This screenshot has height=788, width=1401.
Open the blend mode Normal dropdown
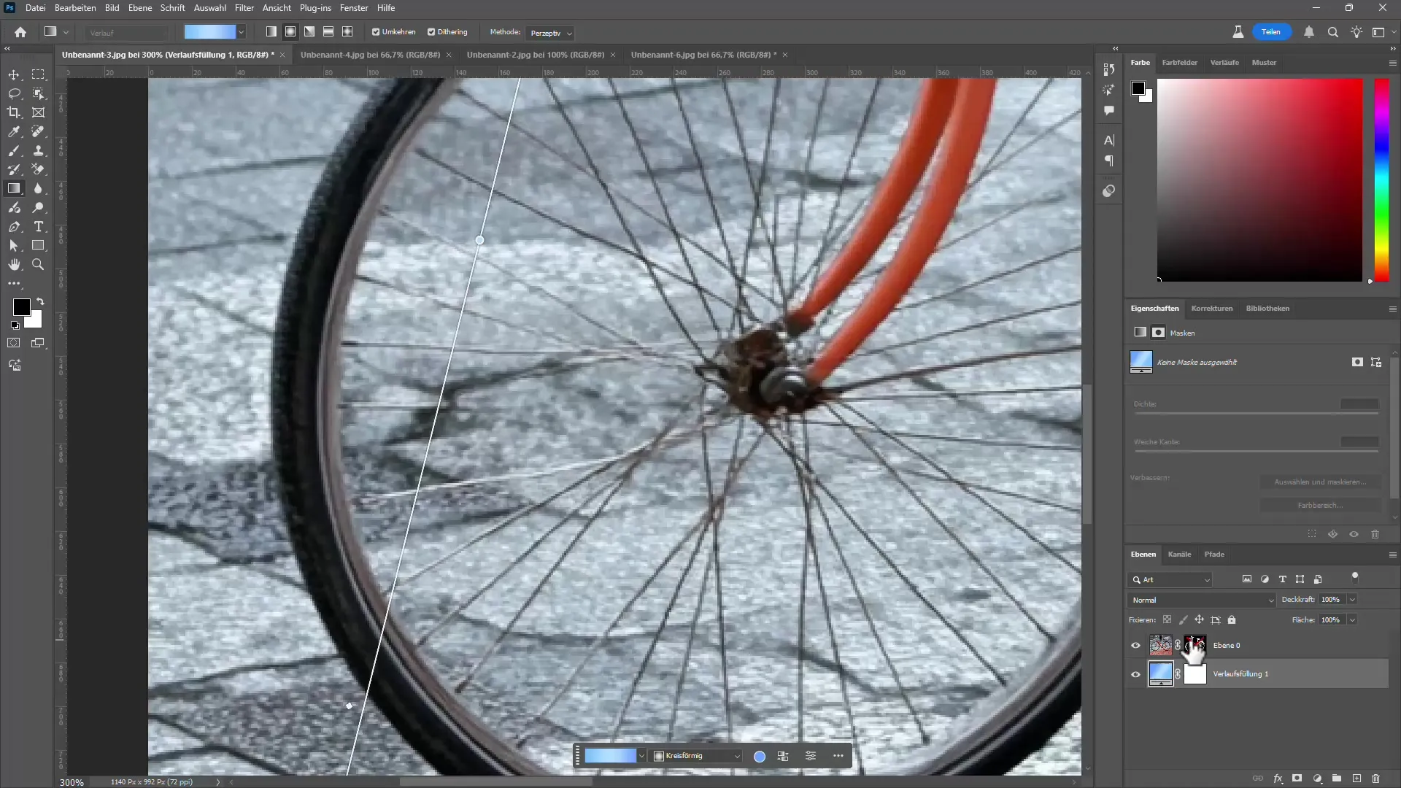click(x=1202, y=600)
